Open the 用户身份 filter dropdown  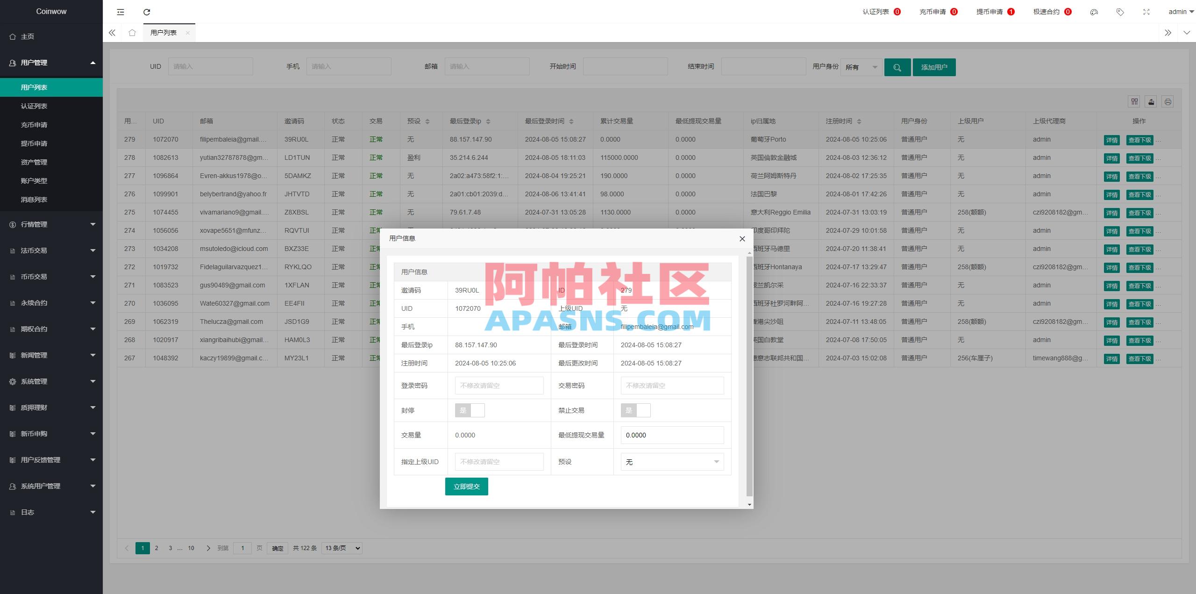[861, 67]
